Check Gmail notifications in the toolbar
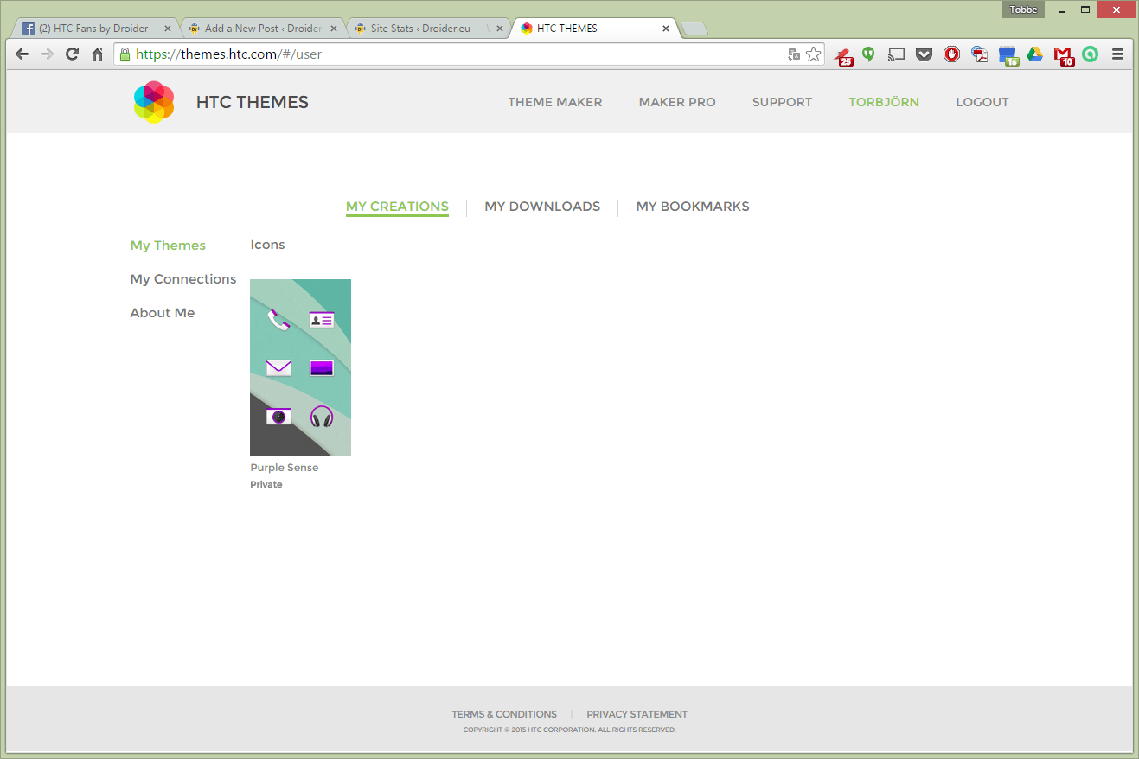The width and height of the screenshot is (1139, 759). click(1063, 54)
